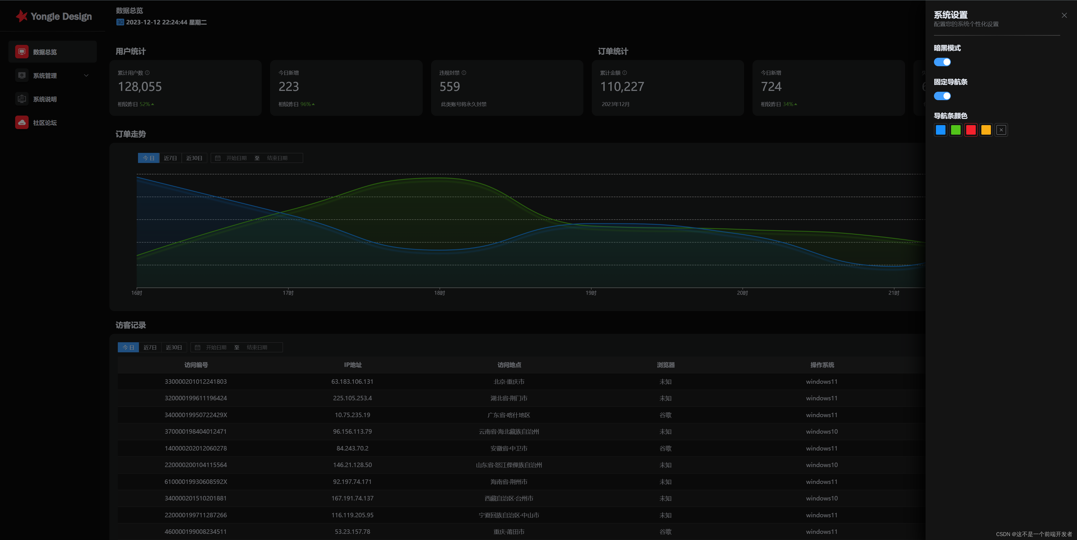
Task: Click info icon next to 累计用户数
Action: click(147, 73)
